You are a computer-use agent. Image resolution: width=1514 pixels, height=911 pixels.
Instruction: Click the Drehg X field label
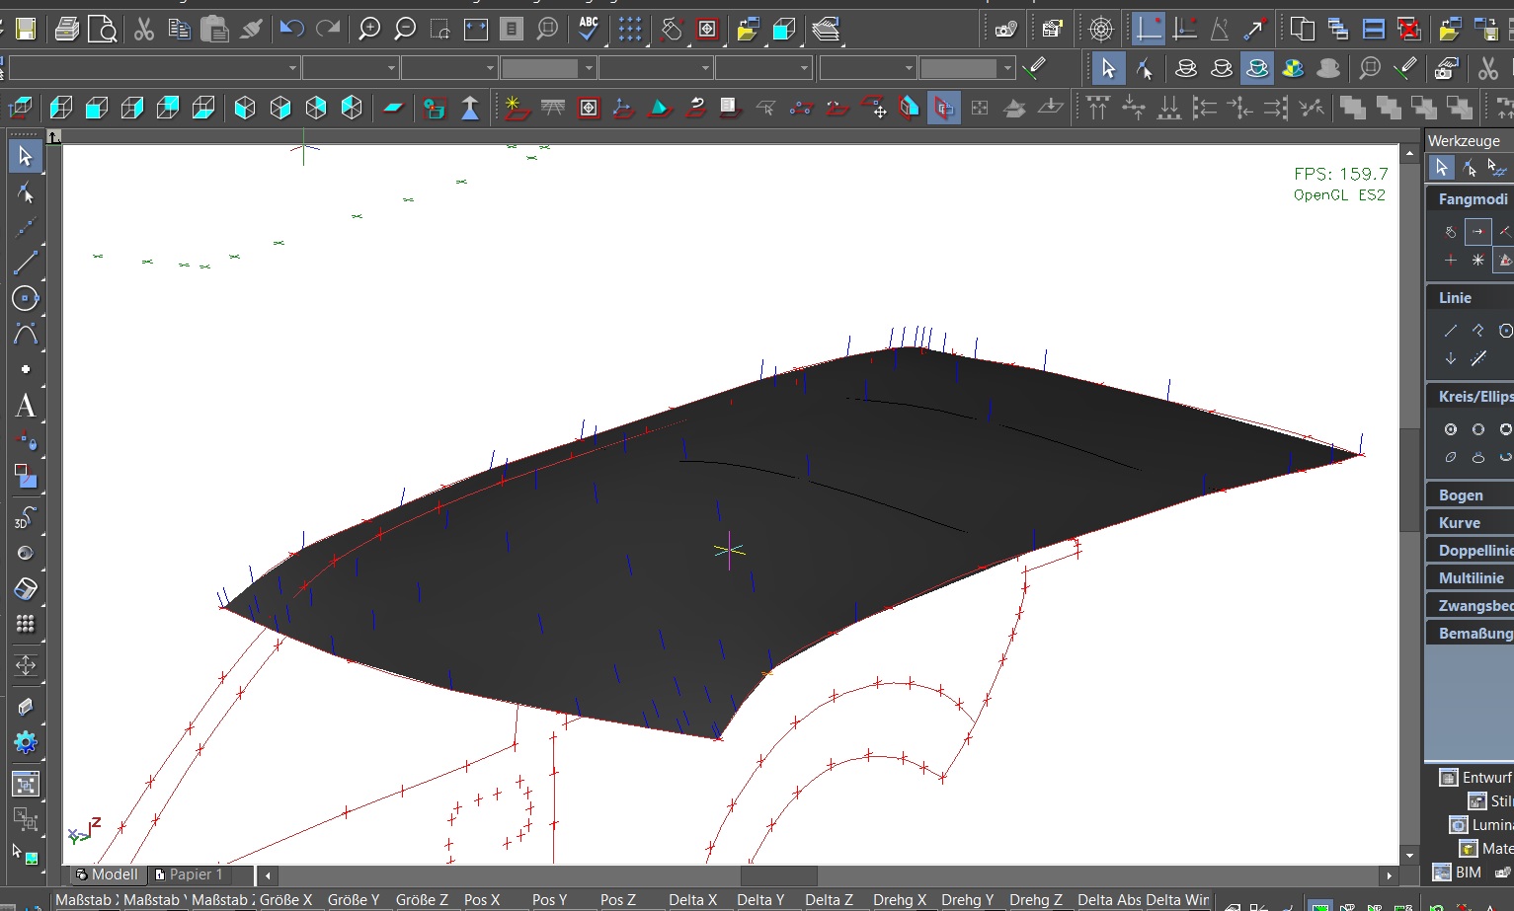900,900
